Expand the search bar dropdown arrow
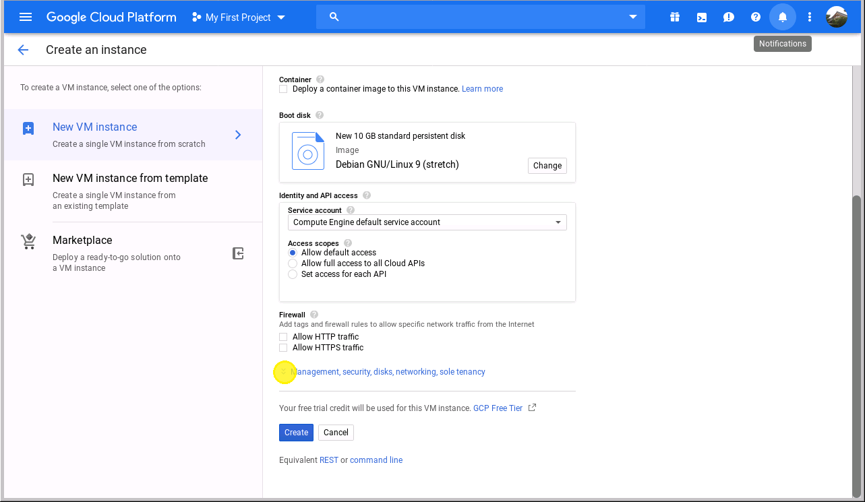 click(x=632, y=17)
